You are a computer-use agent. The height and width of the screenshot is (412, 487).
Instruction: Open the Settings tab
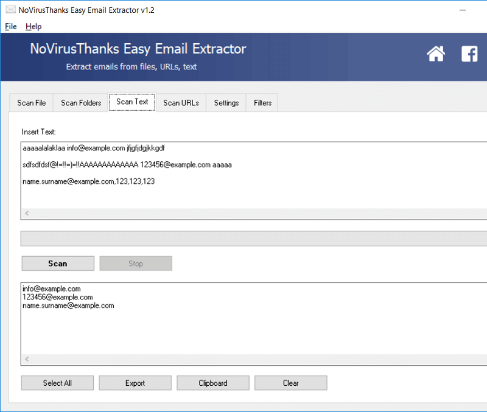coord(226,103)
